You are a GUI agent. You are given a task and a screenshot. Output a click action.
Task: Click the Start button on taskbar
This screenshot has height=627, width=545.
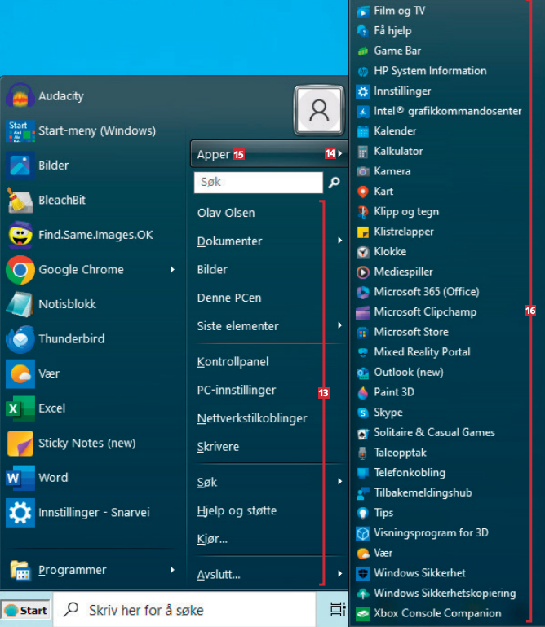pos(25,610)
